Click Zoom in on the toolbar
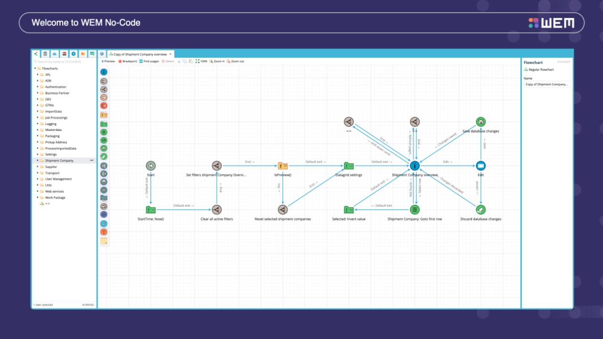603x339 pixels. tap(217, 61)
